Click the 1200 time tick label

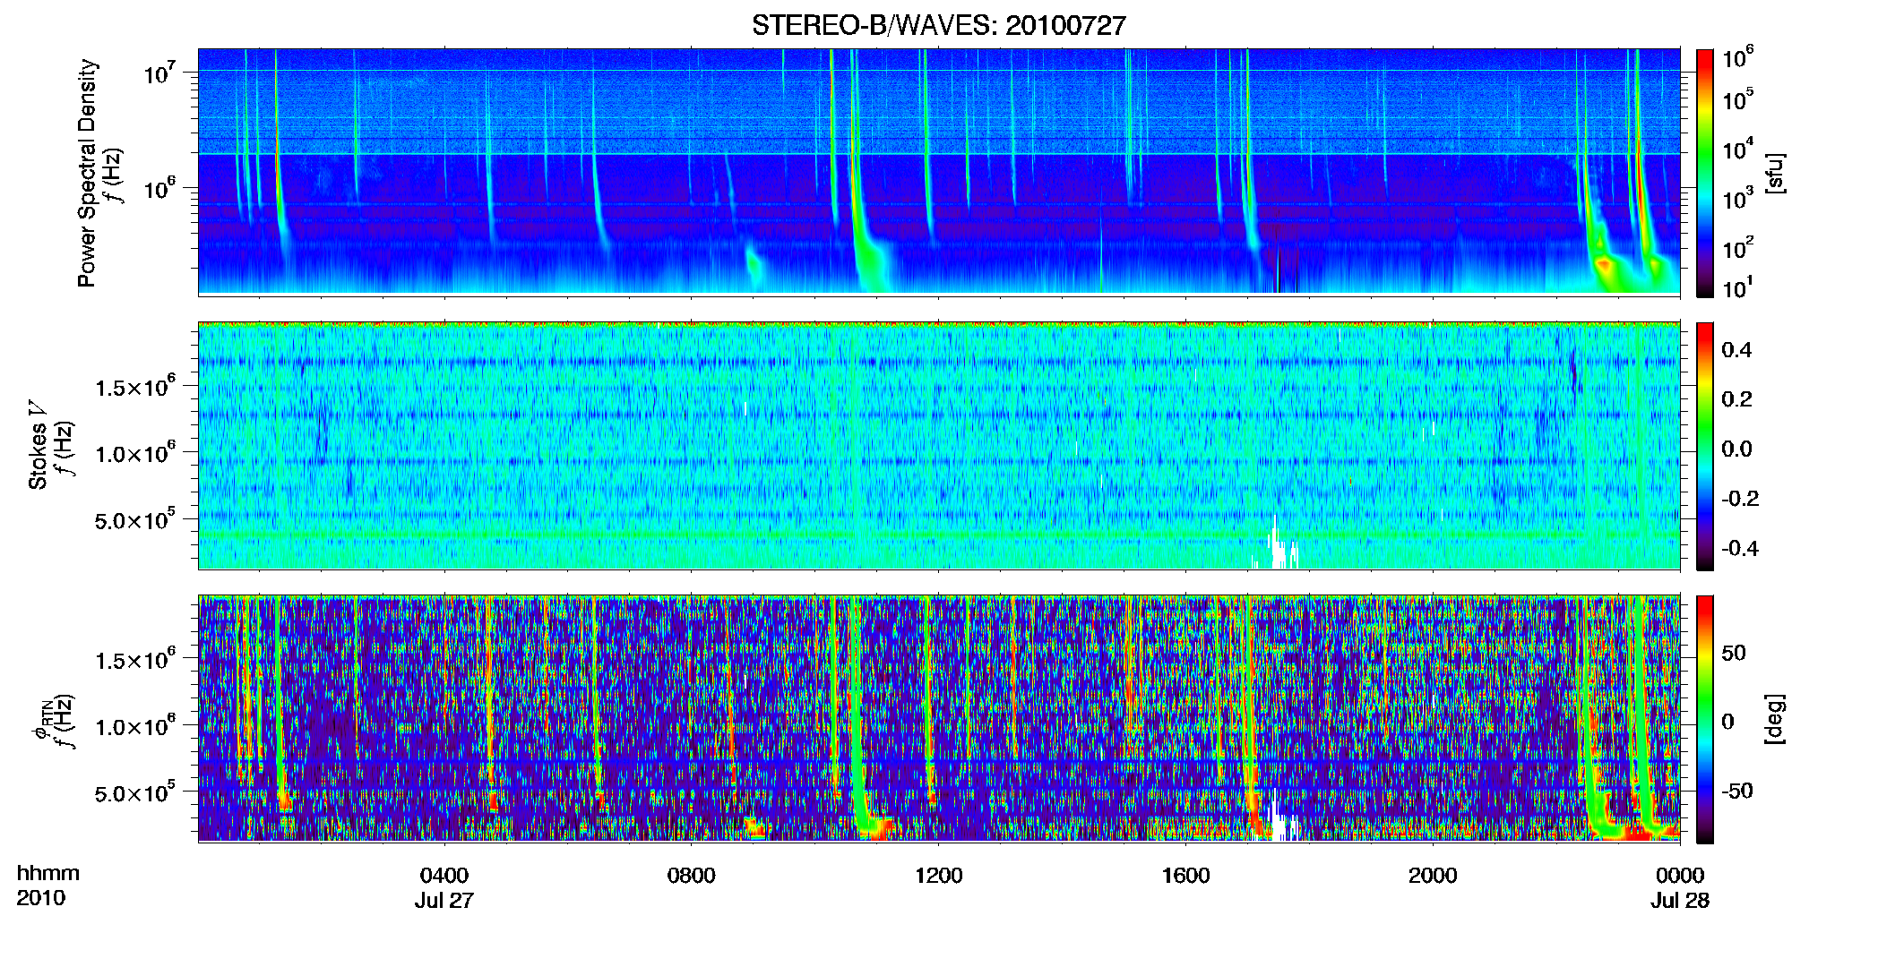pos(938,875)
